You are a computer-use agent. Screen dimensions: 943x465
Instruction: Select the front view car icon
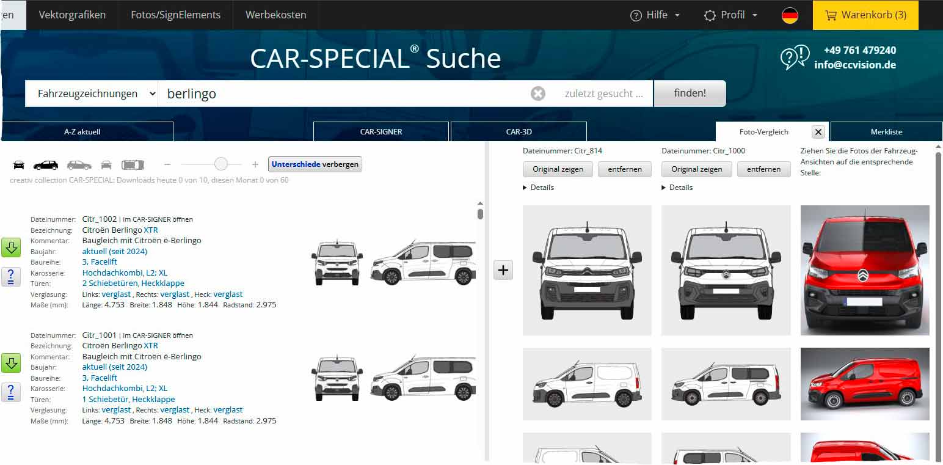[x=19, y=164]
